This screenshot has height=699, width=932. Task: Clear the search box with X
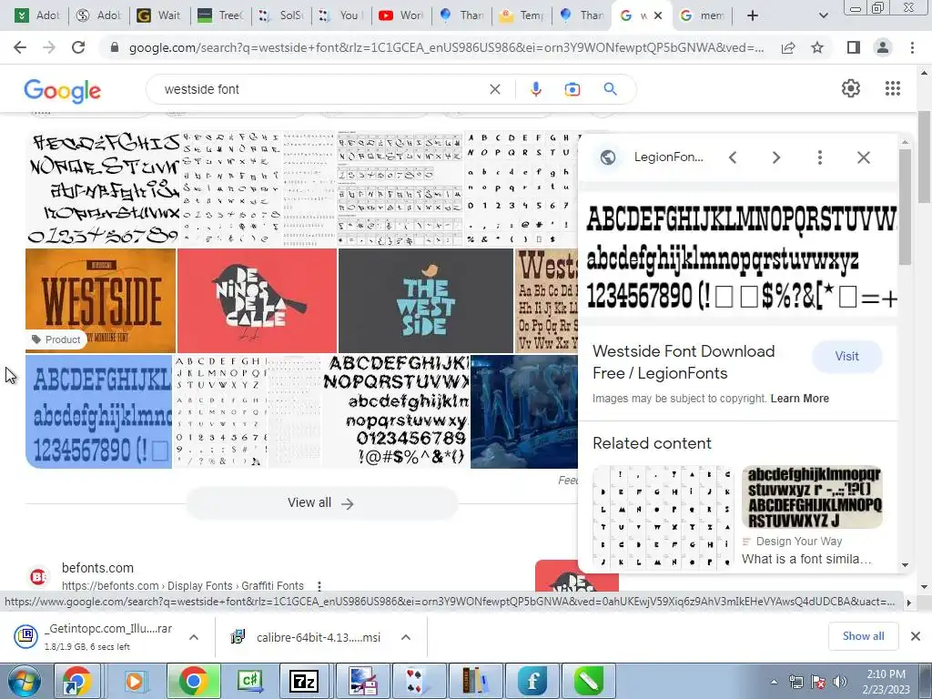[494, 89]
